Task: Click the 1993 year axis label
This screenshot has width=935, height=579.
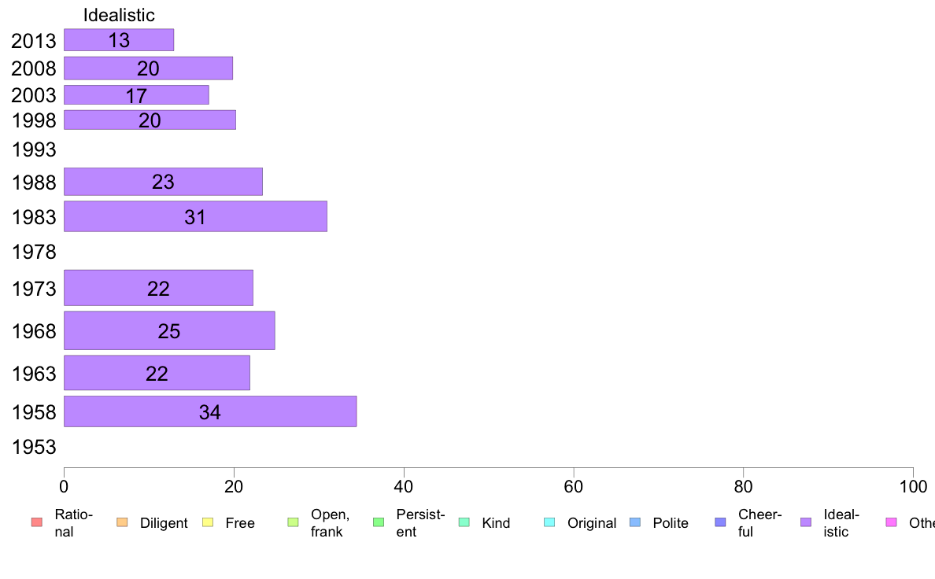Action: click(34, 149)
